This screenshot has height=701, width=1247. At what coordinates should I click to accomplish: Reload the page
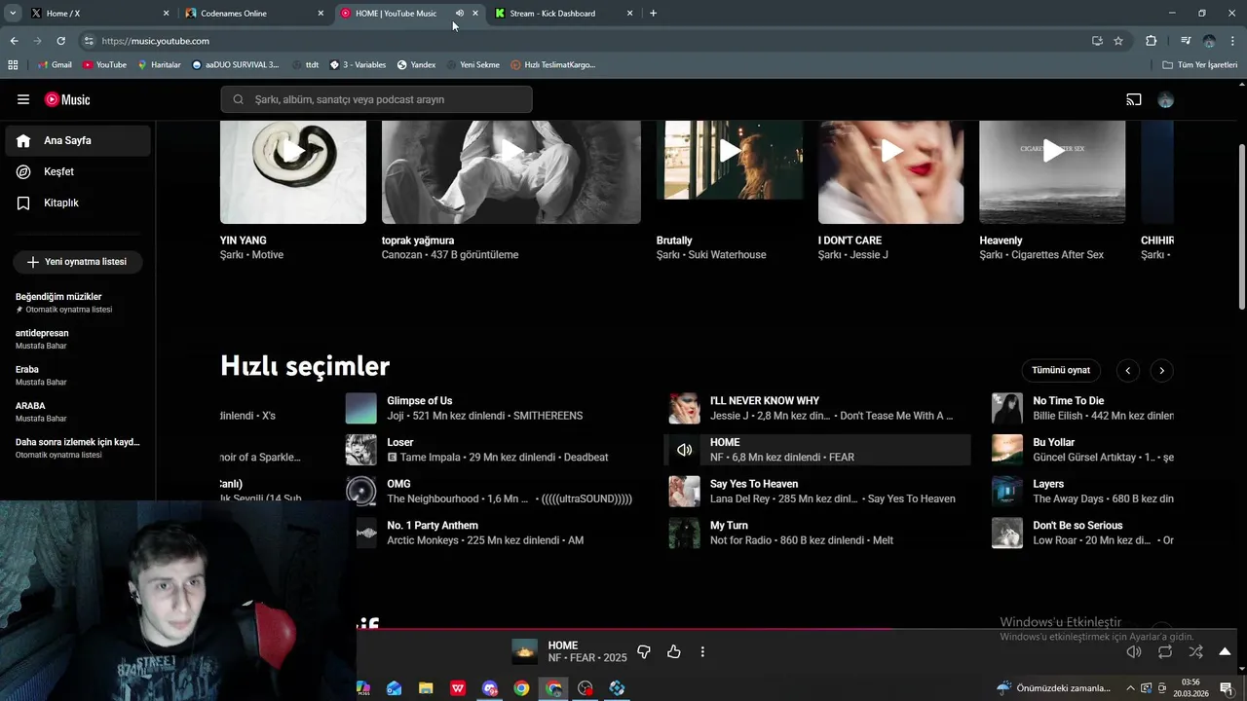pos(60,41)
